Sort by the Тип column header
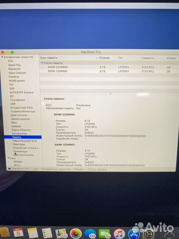The height and width of the screenshot is (239, 179). pos(121,58)
